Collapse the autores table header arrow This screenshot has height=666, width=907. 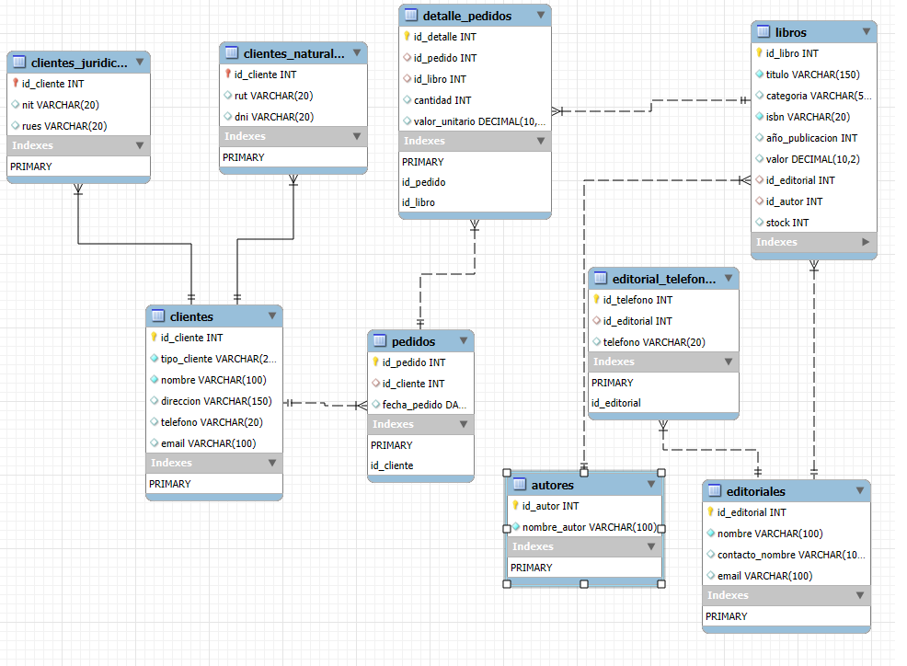pos(651,484)
